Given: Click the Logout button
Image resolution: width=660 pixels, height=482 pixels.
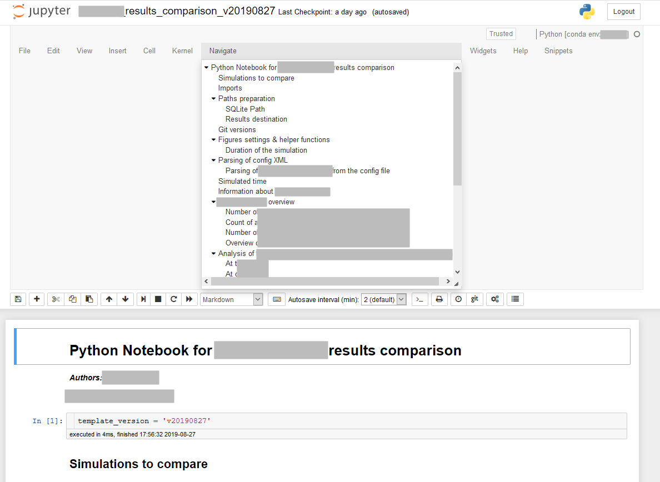Looking at the screenshot, I should pyautogui.click(x=623, y=11).
